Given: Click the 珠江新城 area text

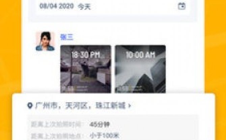Looking at the screenshot, I should point(110,106).
